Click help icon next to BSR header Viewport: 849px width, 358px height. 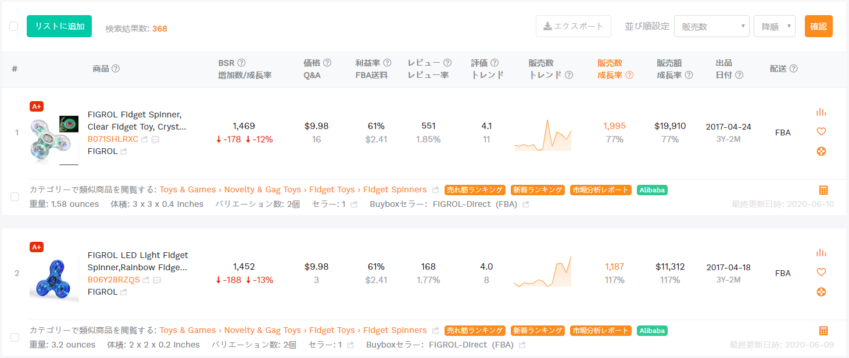tap(242, 63)
